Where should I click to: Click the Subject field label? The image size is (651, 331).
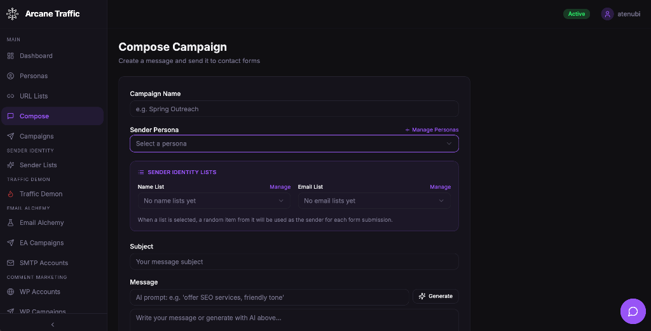point(142,247)
